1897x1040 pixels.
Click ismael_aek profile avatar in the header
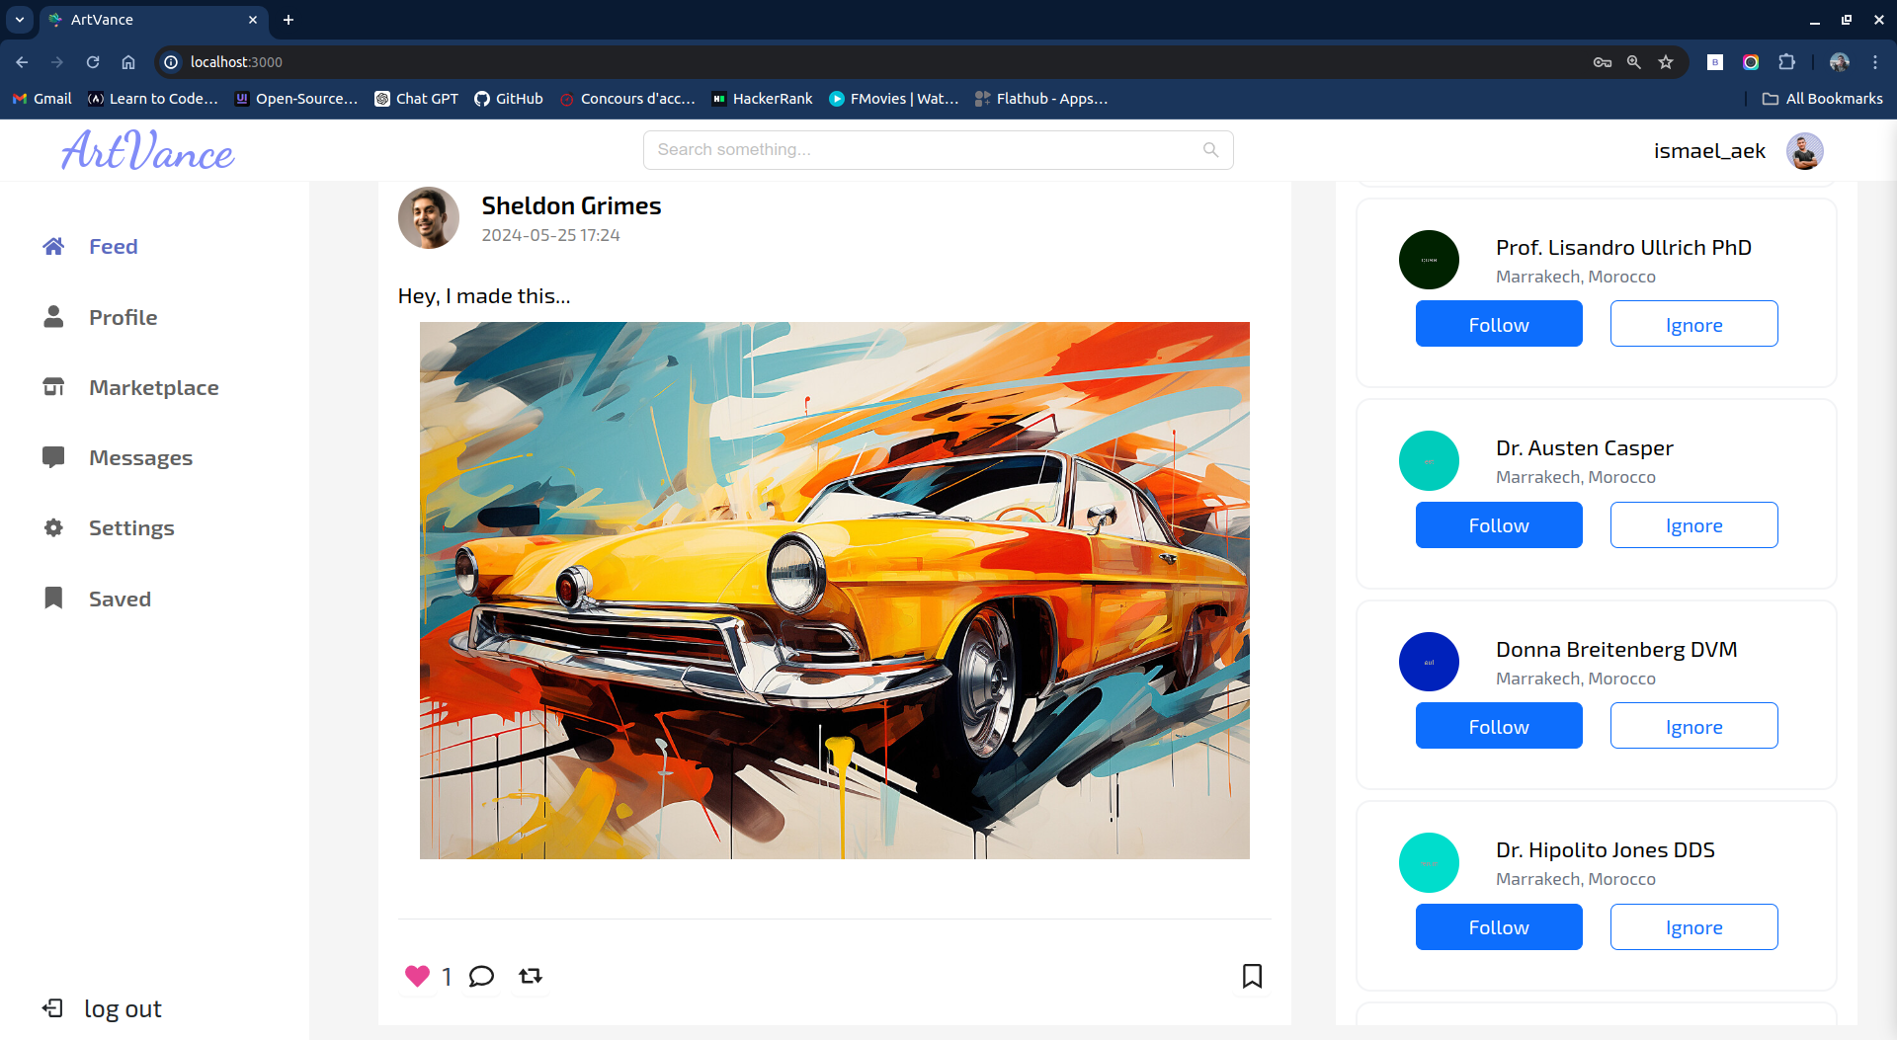point(1804,151)
